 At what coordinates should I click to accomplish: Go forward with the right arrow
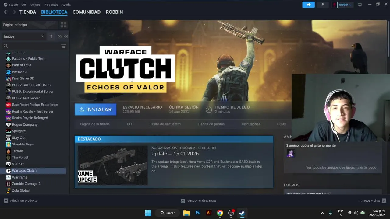14,12
